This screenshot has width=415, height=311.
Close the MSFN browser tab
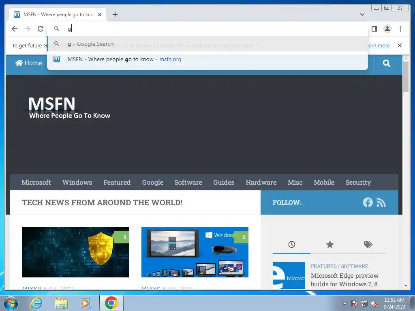100,15
